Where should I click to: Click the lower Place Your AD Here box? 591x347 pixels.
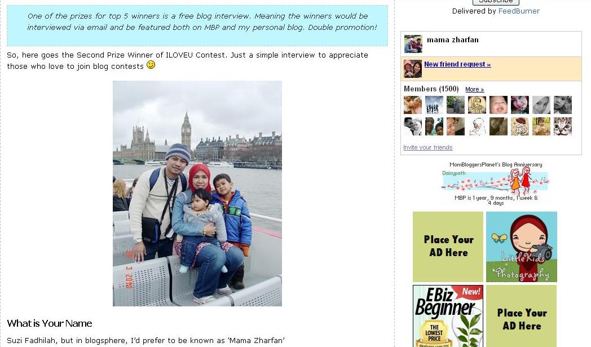(x=521, y=316)
